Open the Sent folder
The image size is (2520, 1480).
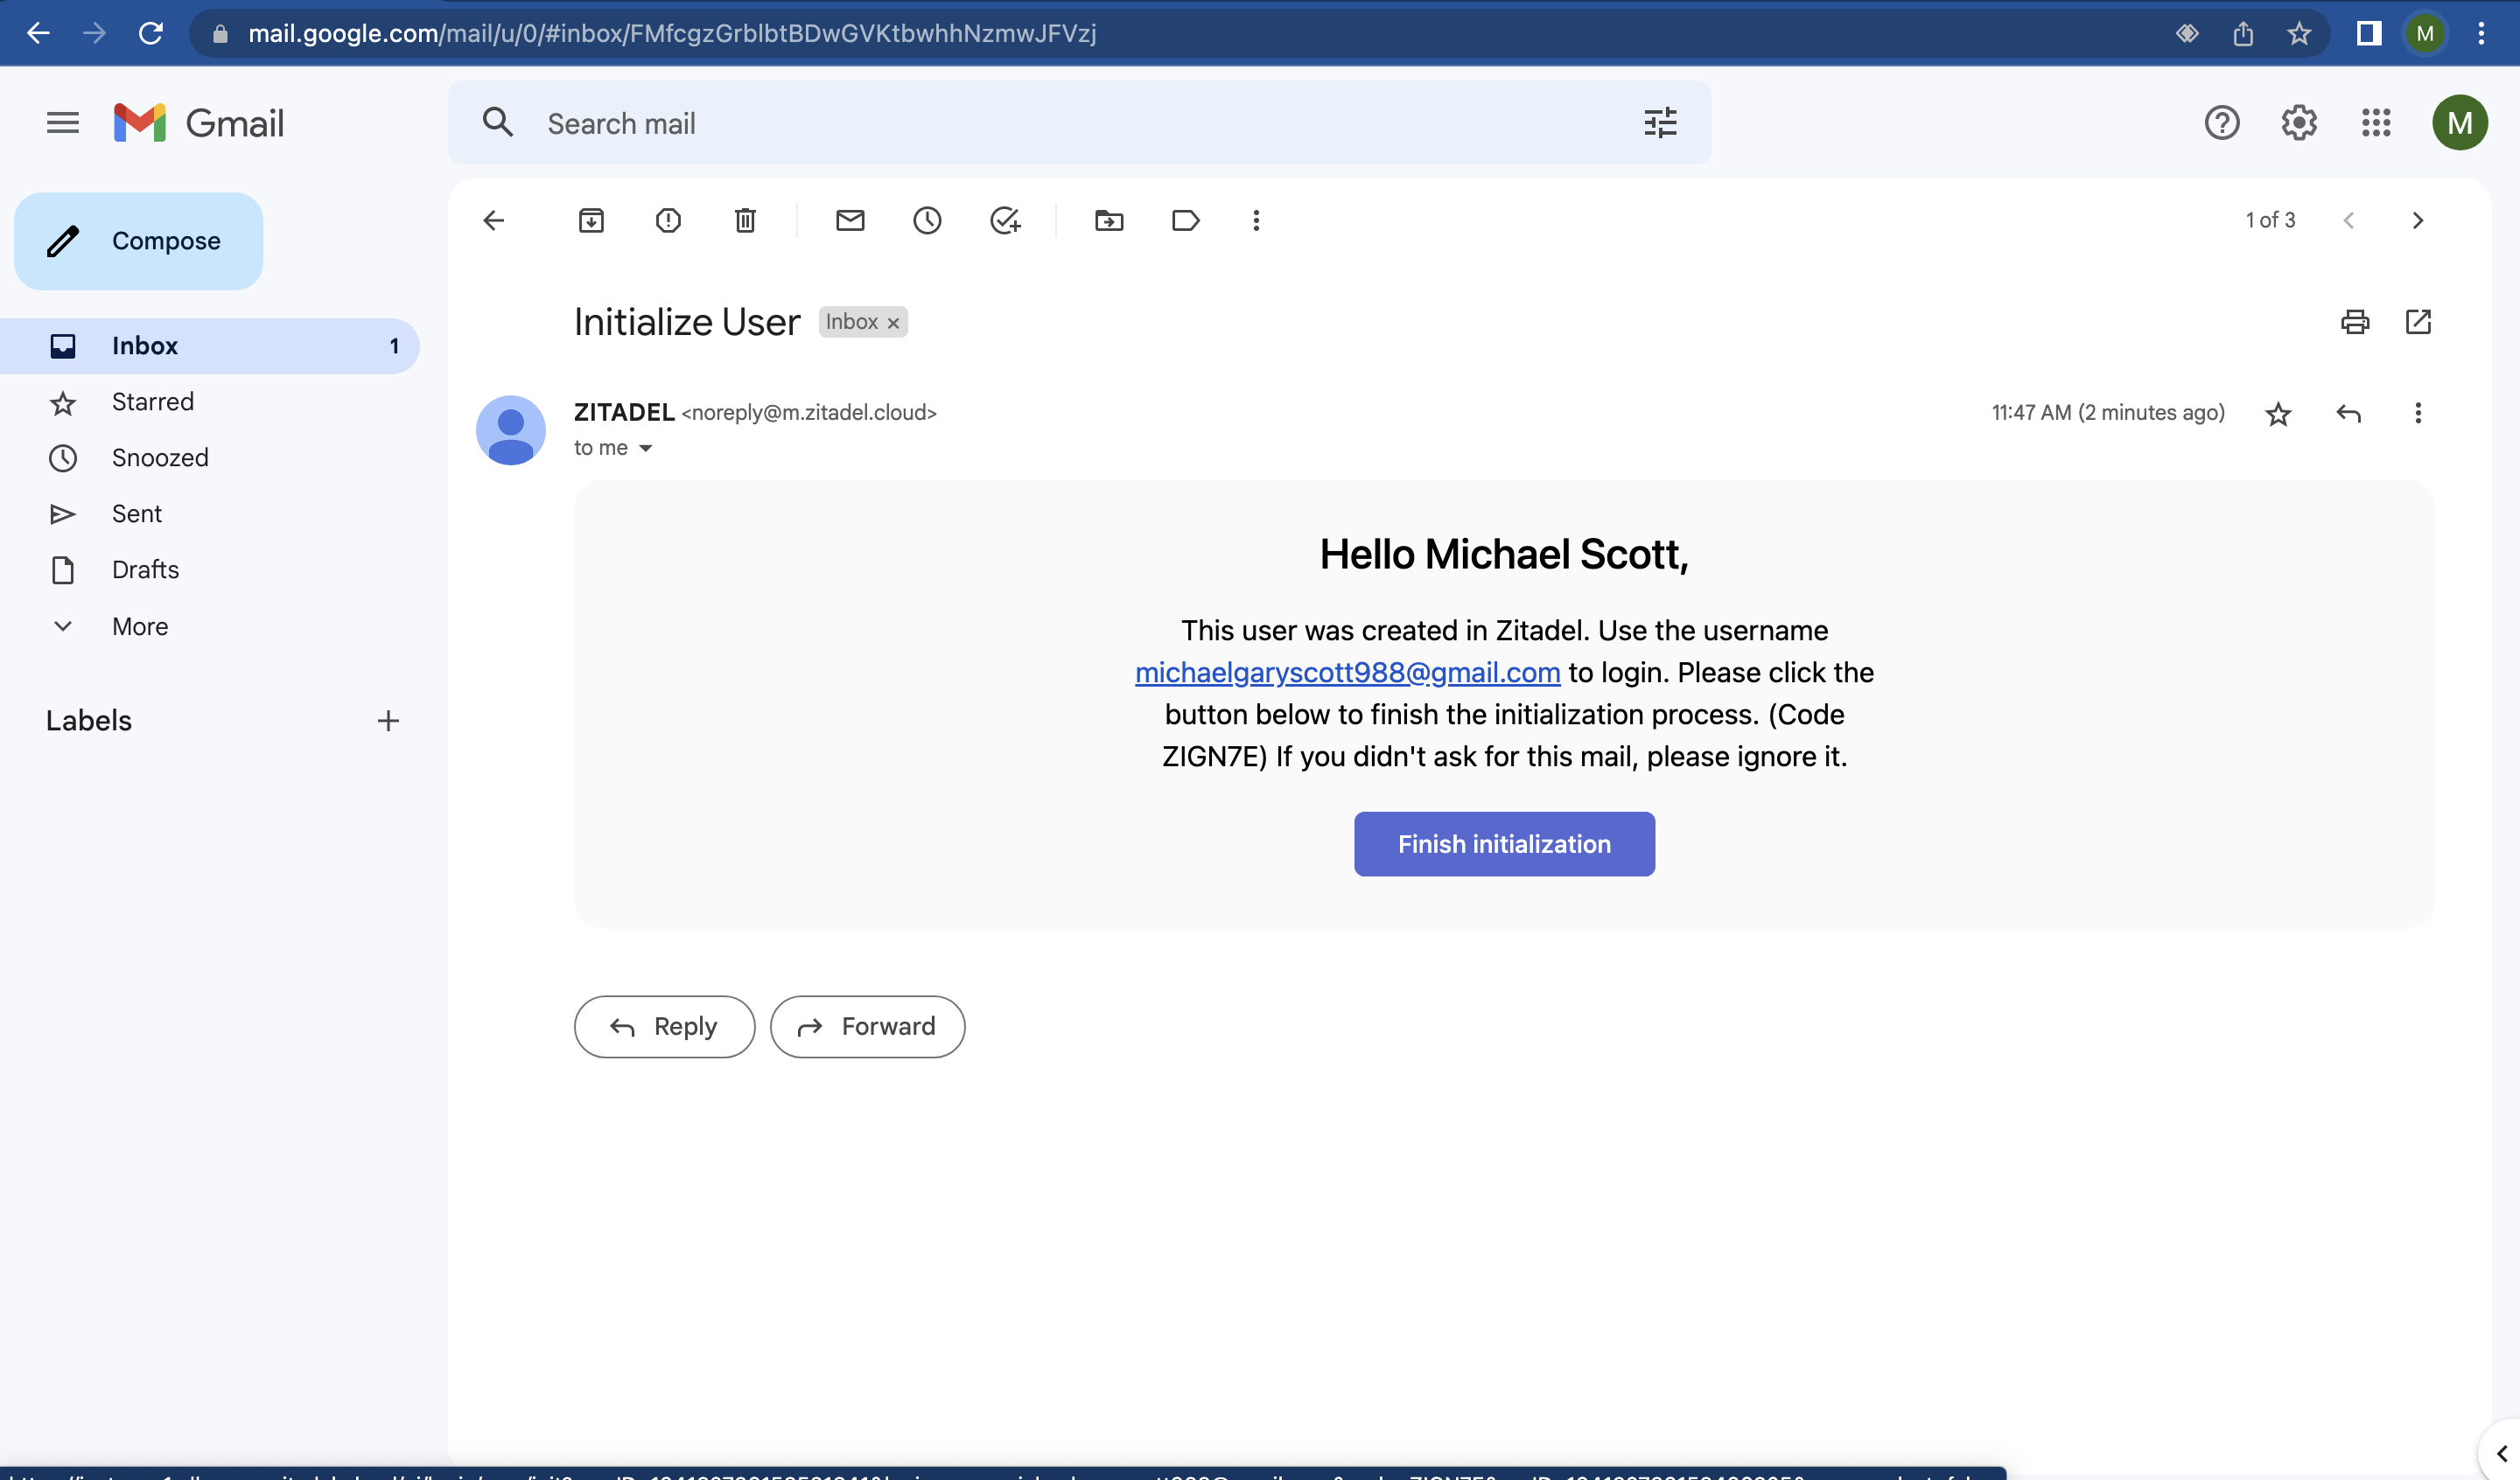point(136,514)
